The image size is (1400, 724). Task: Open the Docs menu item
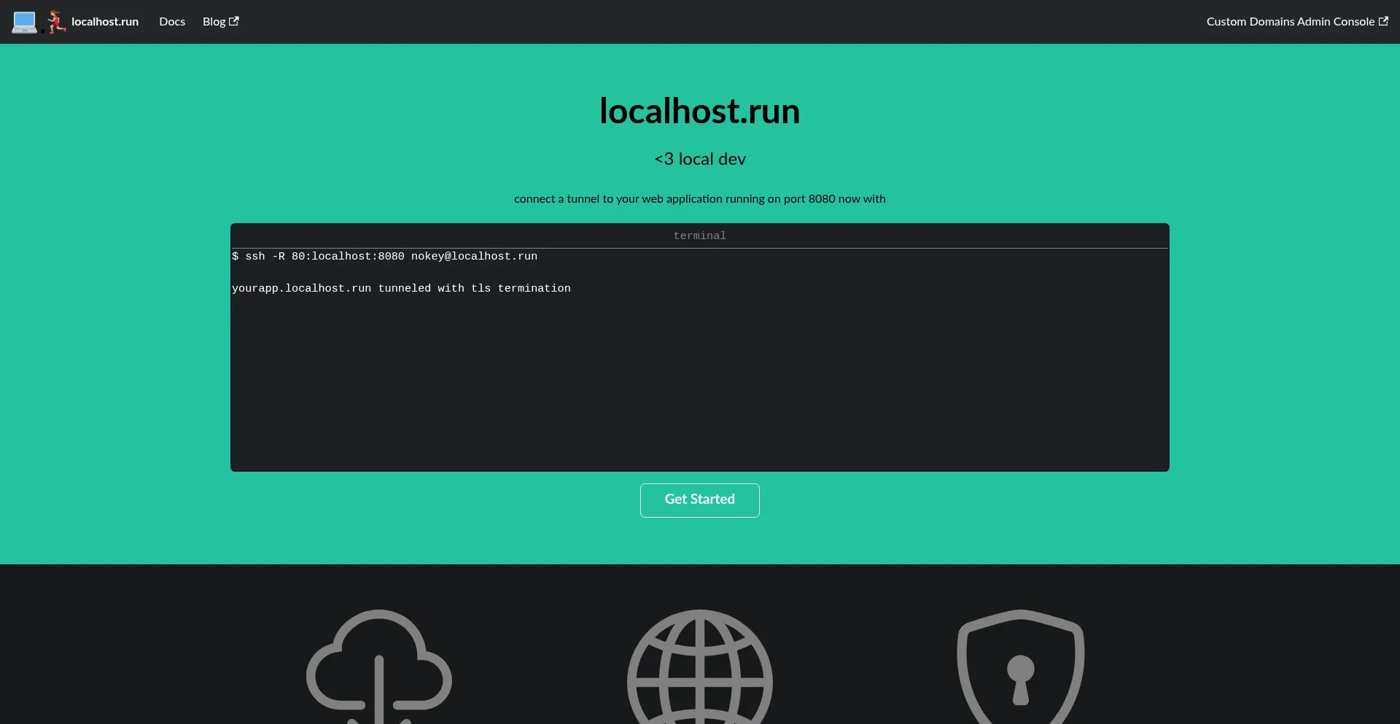172,22
